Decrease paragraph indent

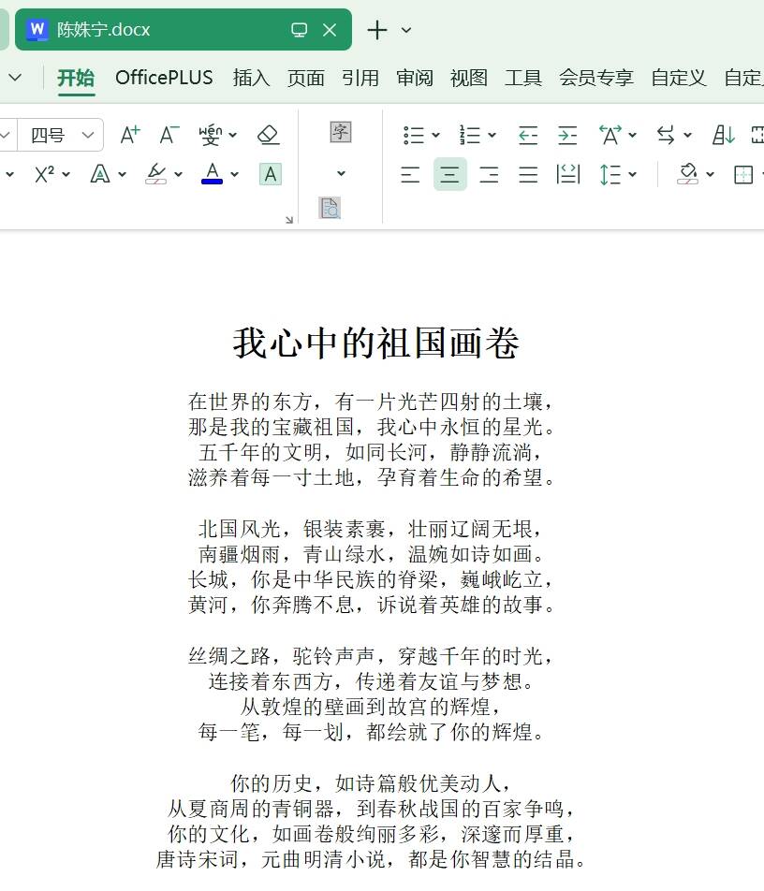point(528,135)
